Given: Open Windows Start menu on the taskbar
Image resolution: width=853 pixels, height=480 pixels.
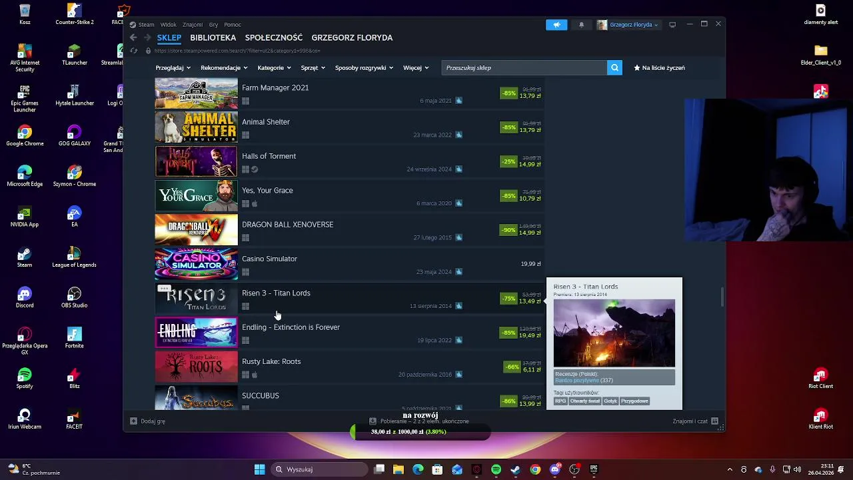Looking at the screenshot, I should pyautogui.click(x=259, y=469).
